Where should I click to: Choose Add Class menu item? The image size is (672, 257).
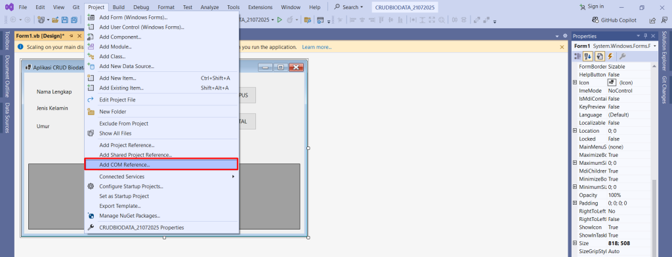point(161,56)
